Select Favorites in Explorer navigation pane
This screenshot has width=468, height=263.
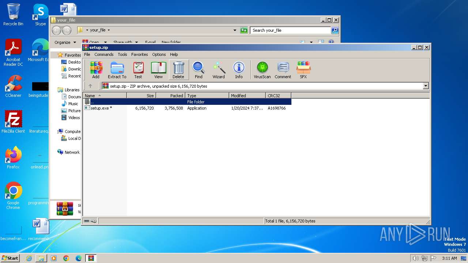point(69,55)
